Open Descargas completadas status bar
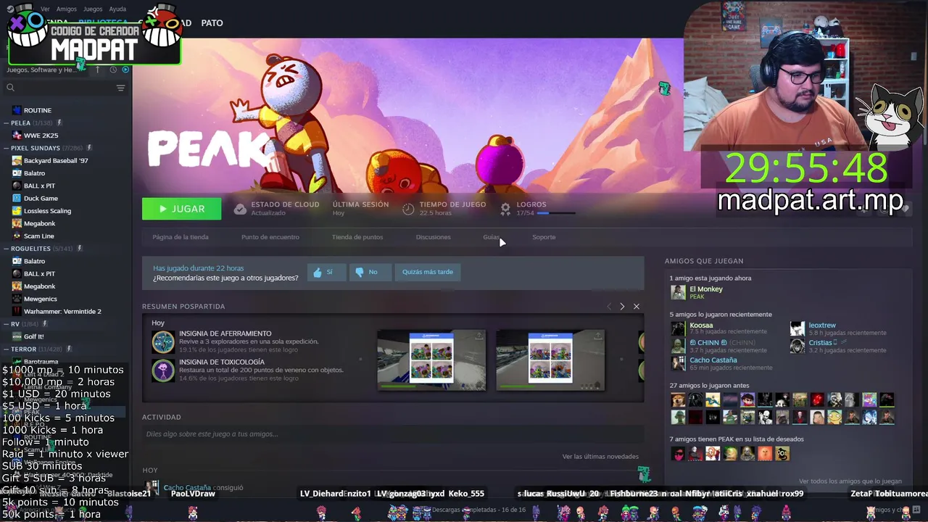This screenshot has height=522, width=928. click(478, 510)
